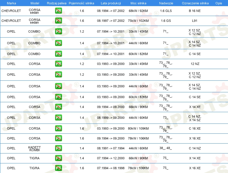
Task: Click 78kW / 106KM in the Tigra row
Action: [x=138, y=168]
